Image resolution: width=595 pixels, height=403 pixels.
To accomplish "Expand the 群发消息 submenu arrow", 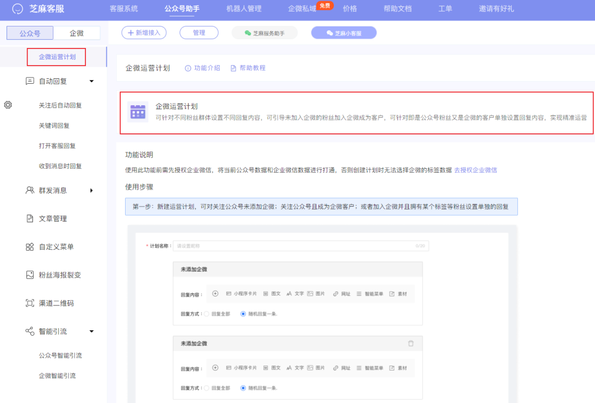I will (91, 190).
